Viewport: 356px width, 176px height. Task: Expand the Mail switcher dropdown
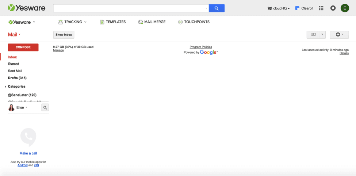click(x=14, y=35)
